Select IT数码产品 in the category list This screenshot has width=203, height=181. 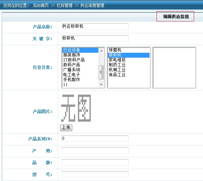(x=81, y=60)
